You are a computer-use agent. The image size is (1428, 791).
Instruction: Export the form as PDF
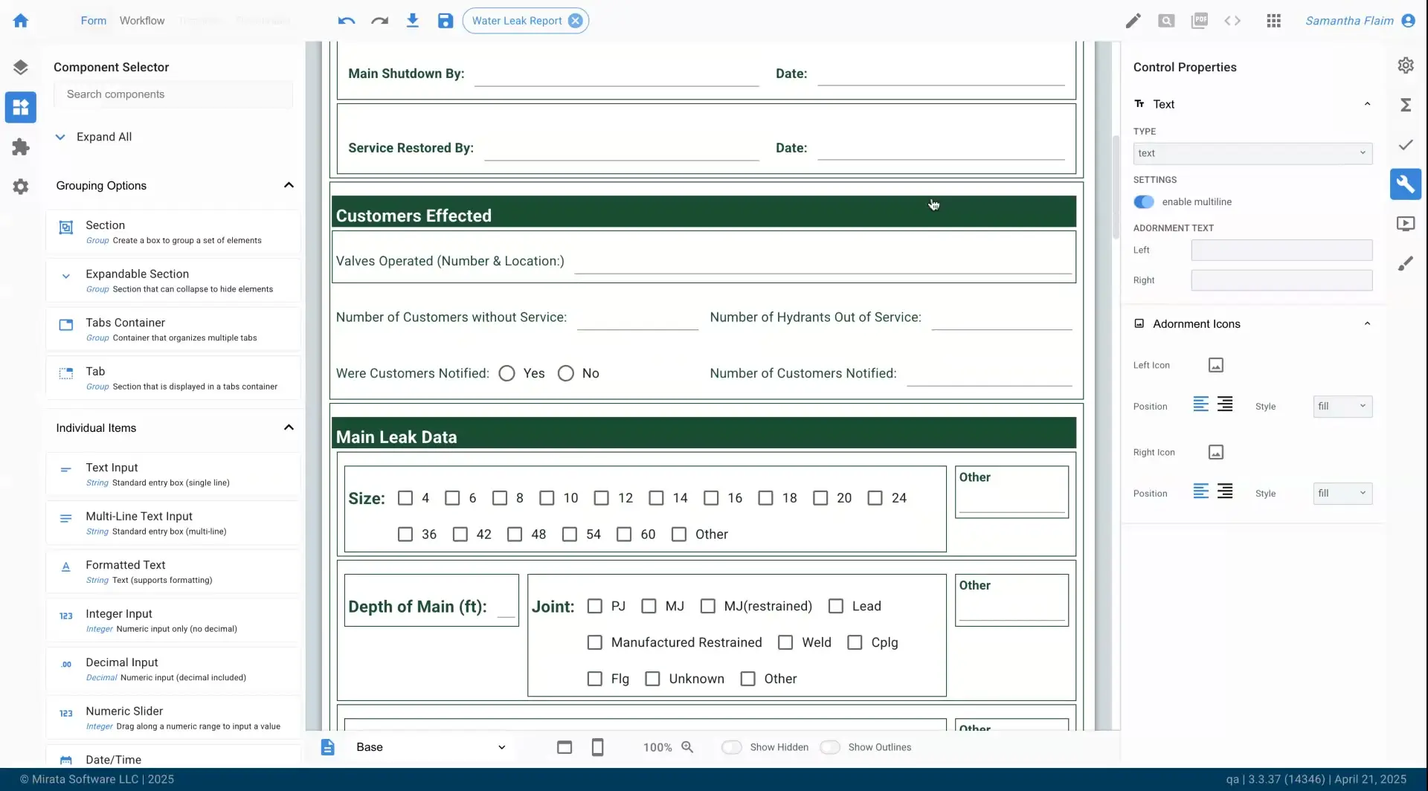click(x=1200, y=20)
